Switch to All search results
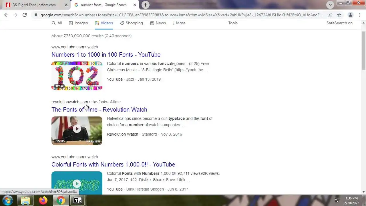 [x=57, y=23]
